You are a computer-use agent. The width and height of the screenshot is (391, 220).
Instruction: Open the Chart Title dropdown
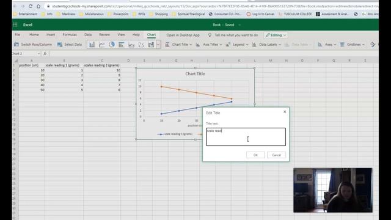[x=178, y=45]
